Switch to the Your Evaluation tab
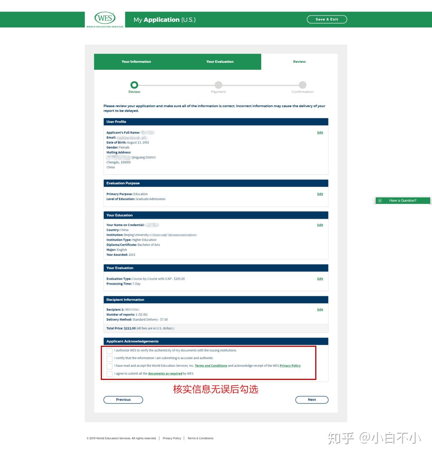Screen dimensions: 432x456 coord(219,62)
